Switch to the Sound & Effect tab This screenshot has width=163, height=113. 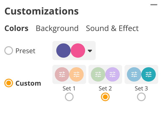coord(112,28)
